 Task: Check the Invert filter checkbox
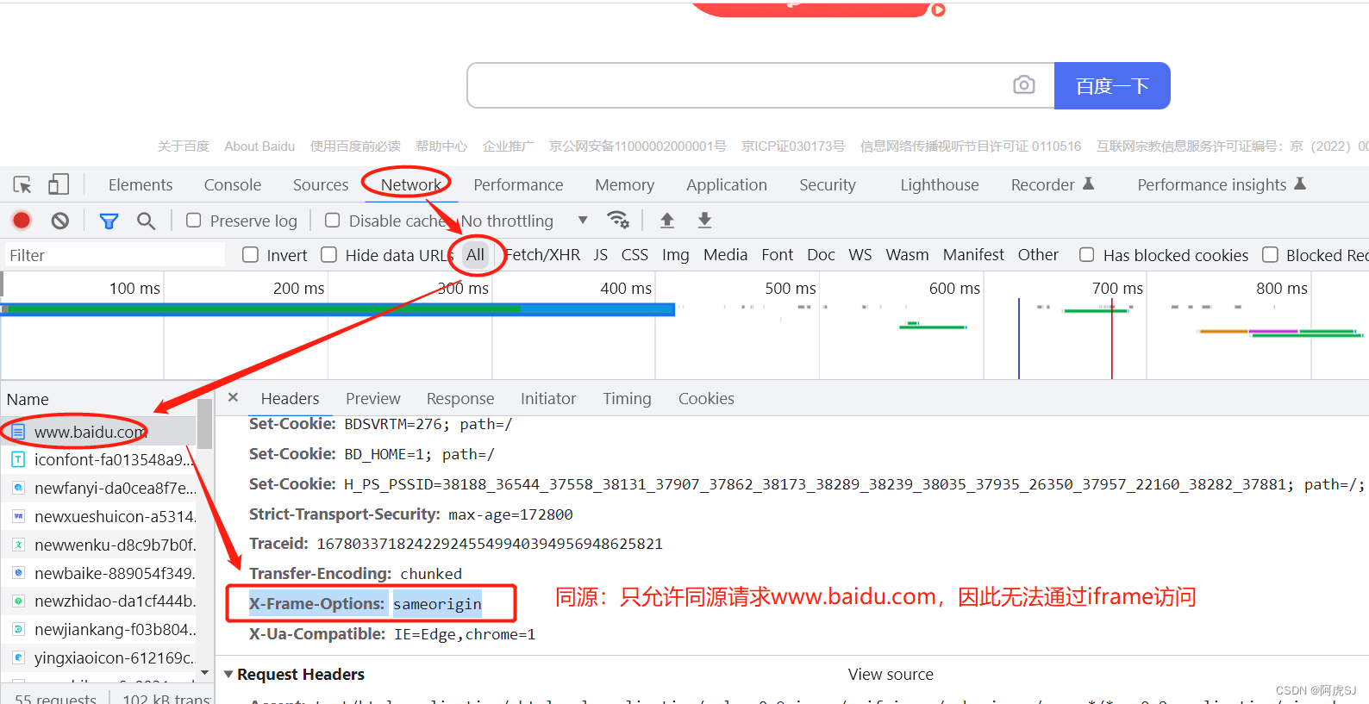click(251, 255)
